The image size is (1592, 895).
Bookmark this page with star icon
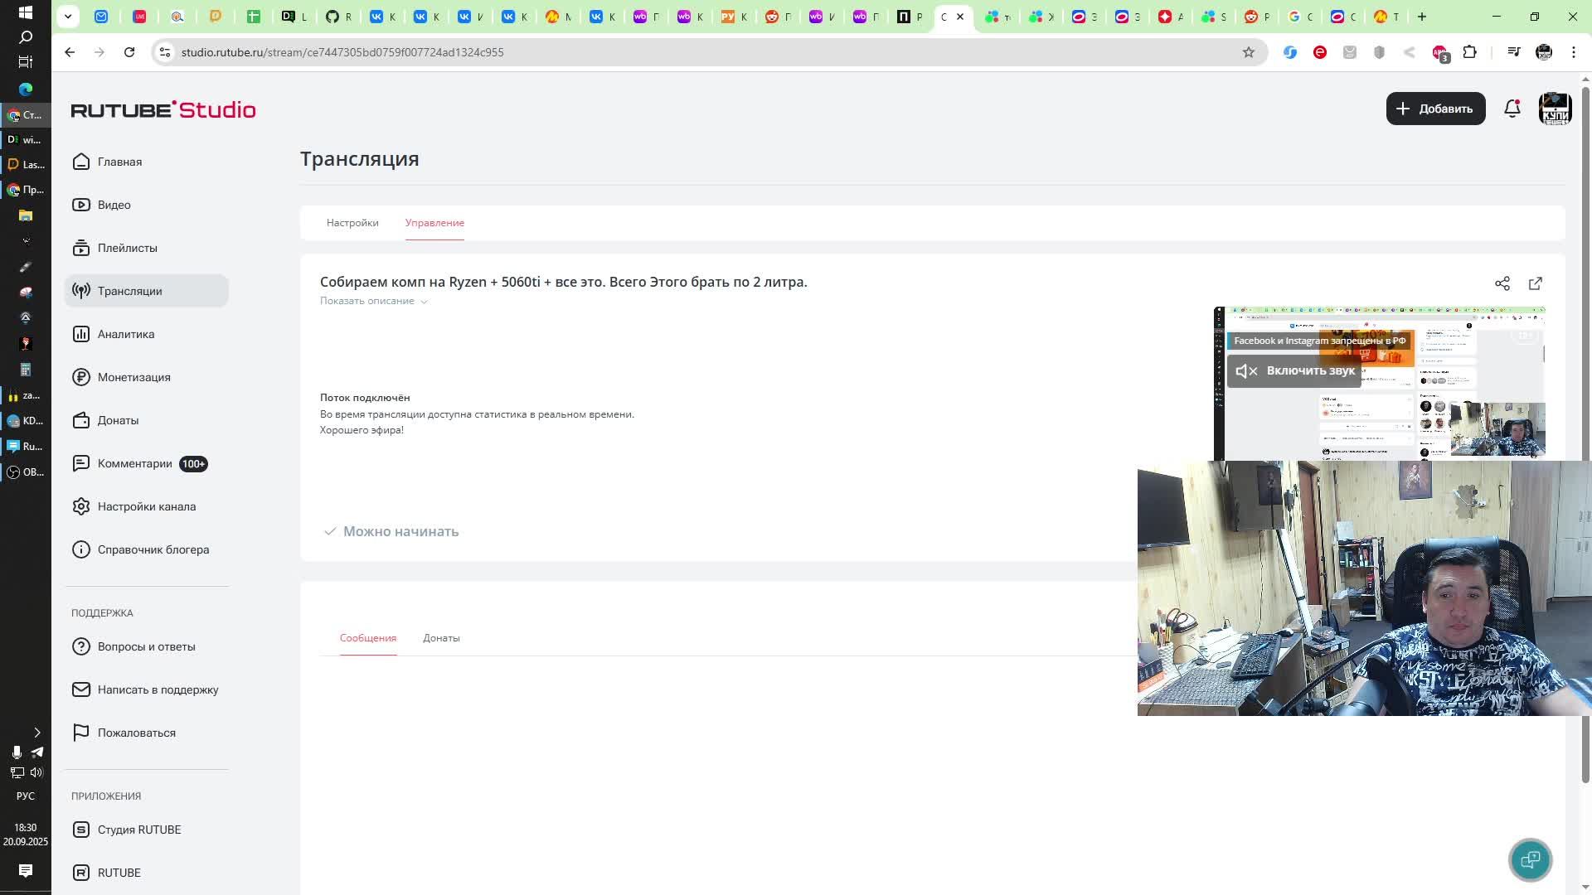tap(1248, 52)
